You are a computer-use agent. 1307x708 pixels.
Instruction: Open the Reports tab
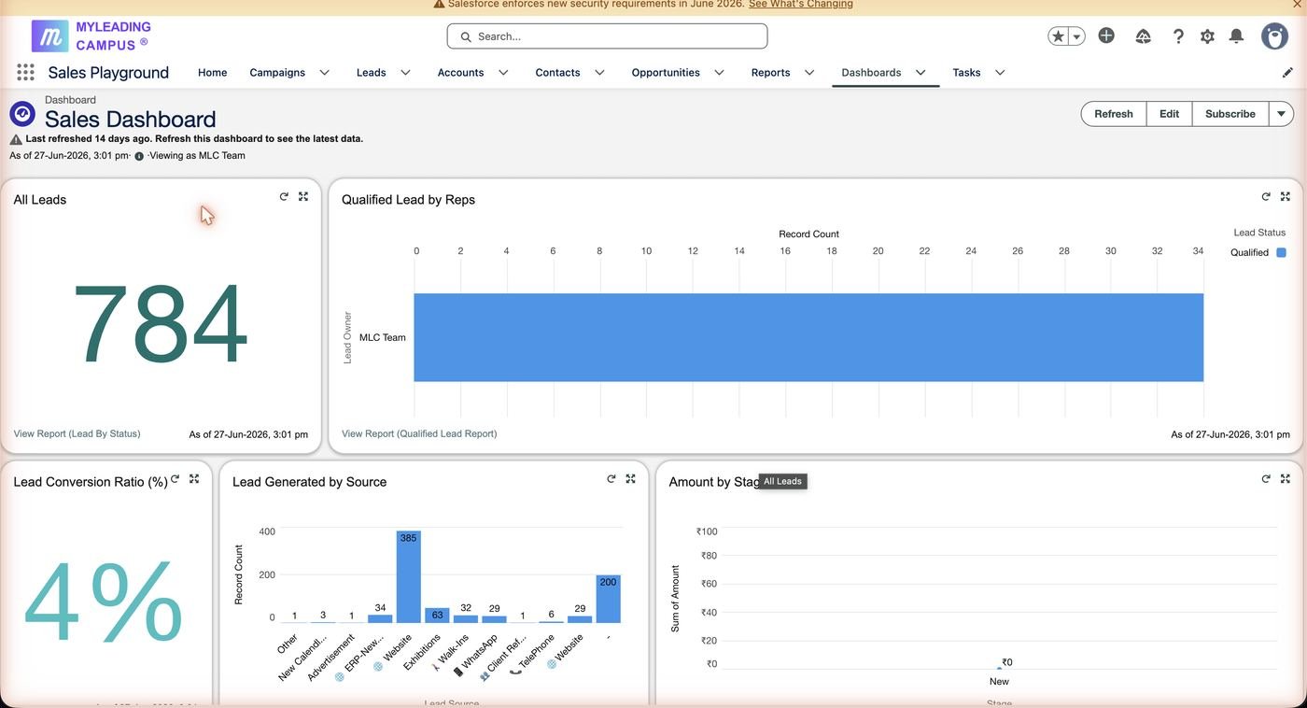[770, 72]
